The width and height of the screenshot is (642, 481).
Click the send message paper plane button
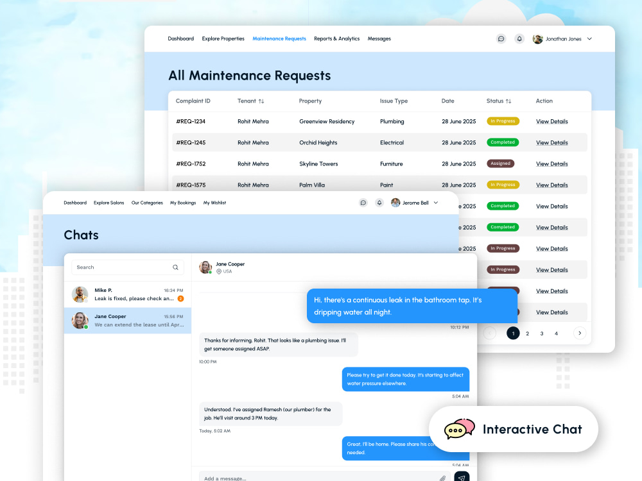462,477
